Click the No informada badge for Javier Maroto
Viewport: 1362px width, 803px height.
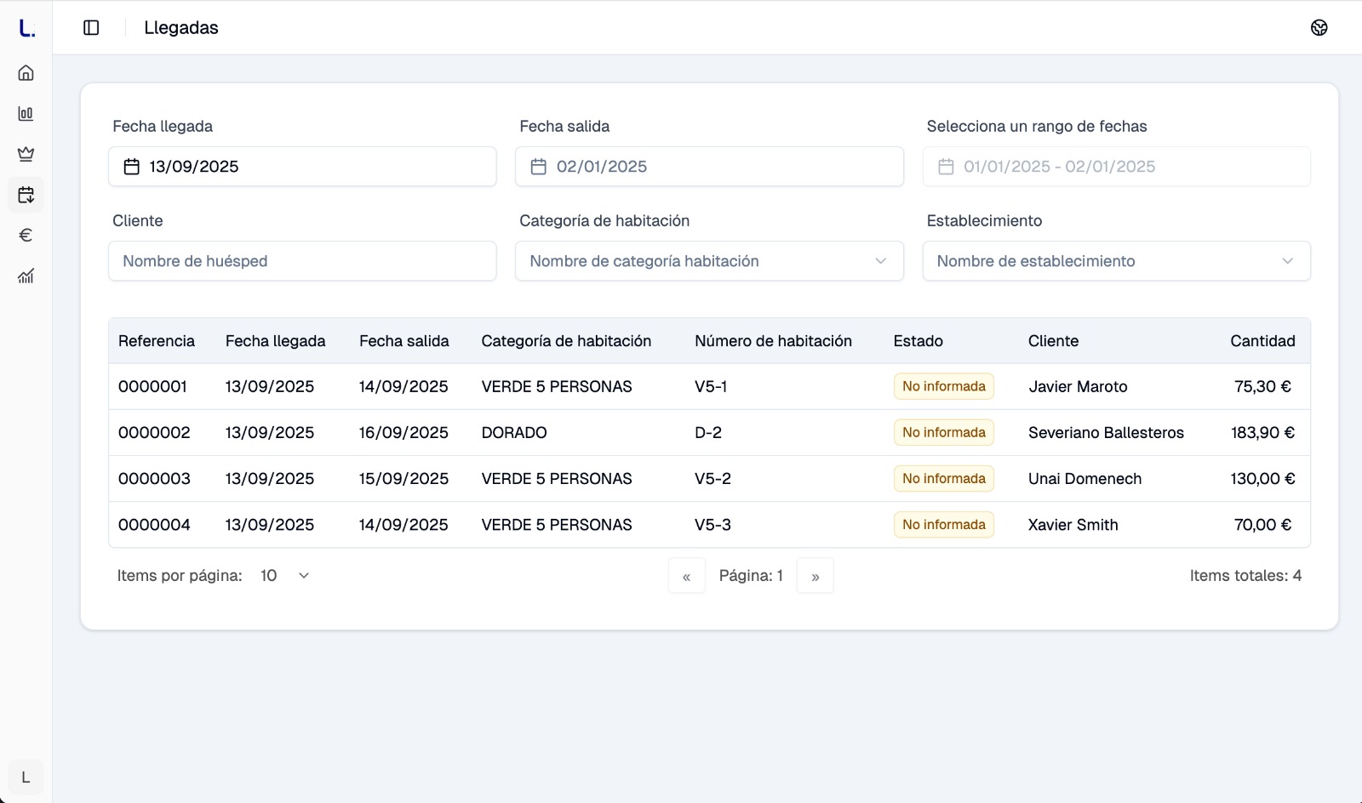click(x=943, y=386)
